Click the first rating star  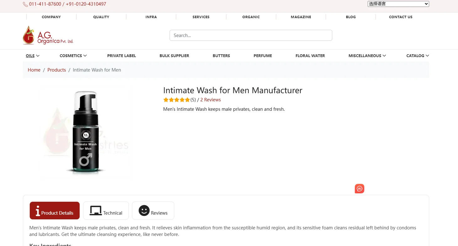[166, 99]
